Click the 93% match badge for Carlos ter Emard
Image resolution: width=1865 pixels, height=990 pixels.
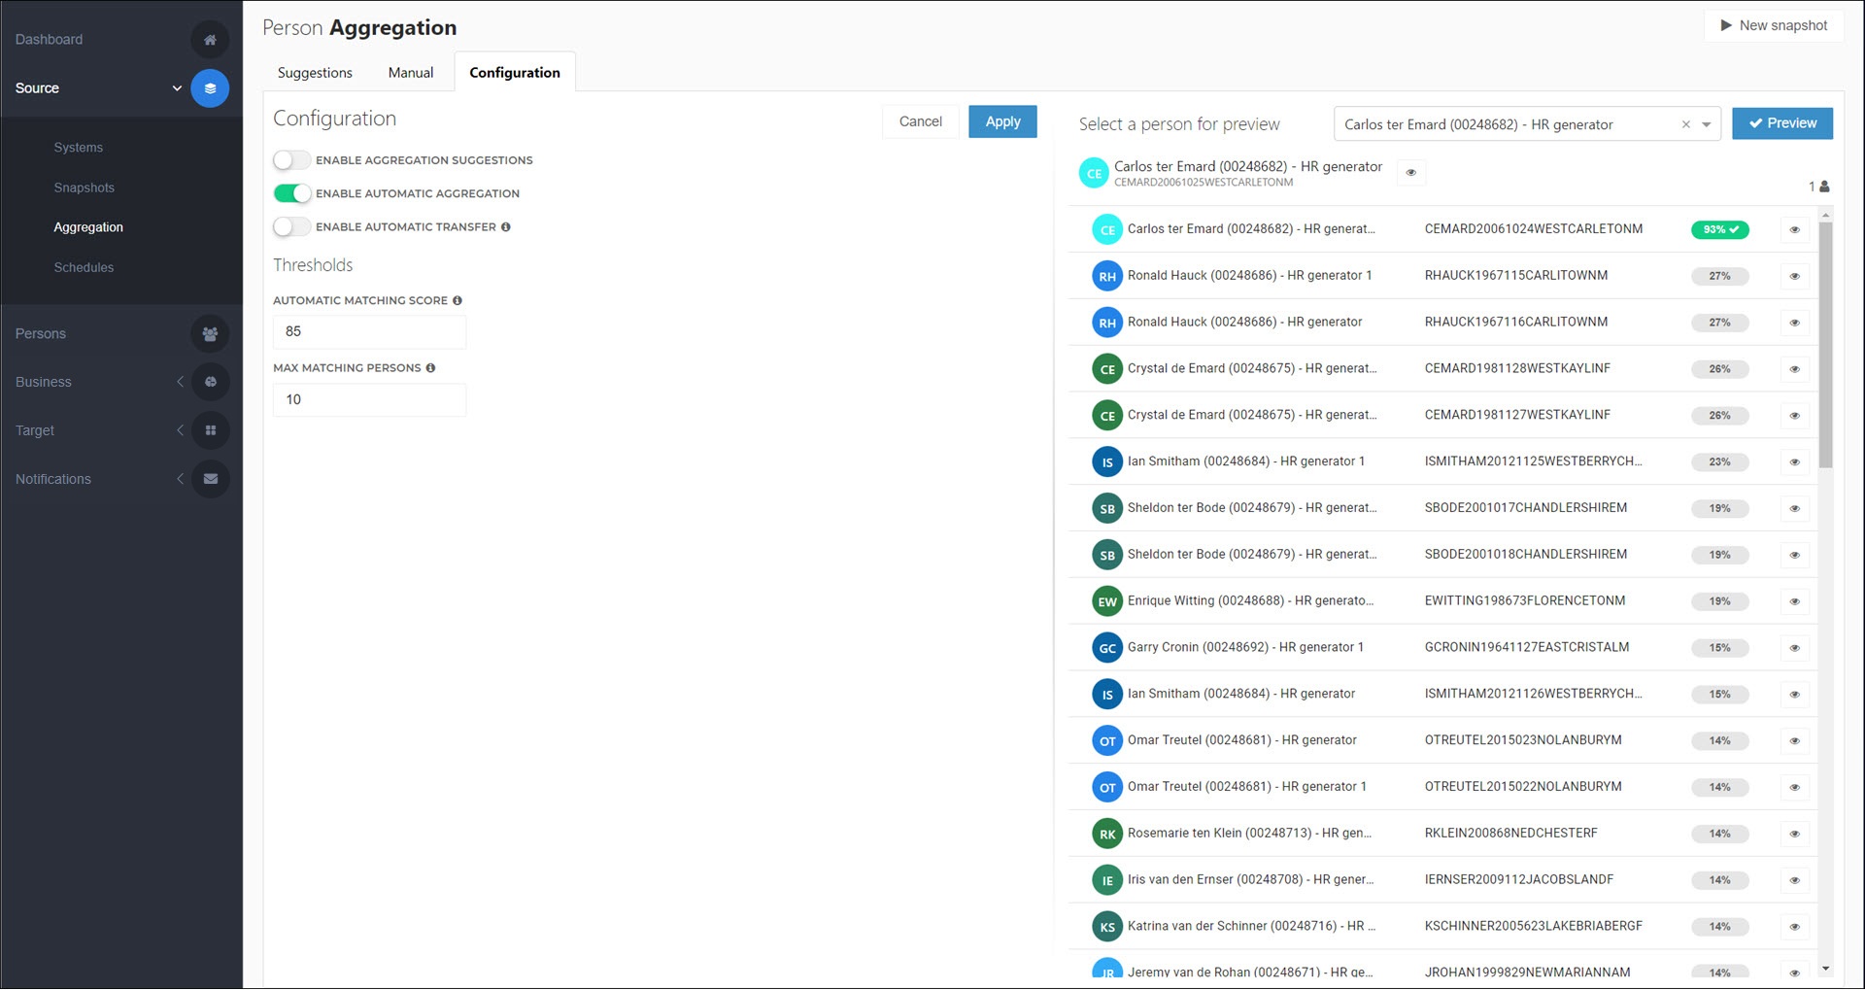point(1719,230)
